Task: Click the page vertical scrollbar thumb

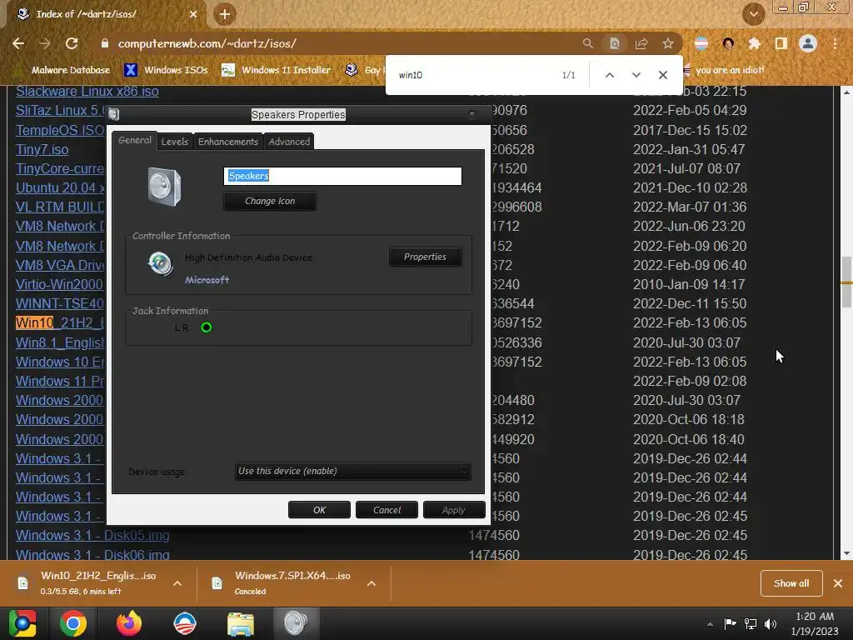Action: click(846, 282)
